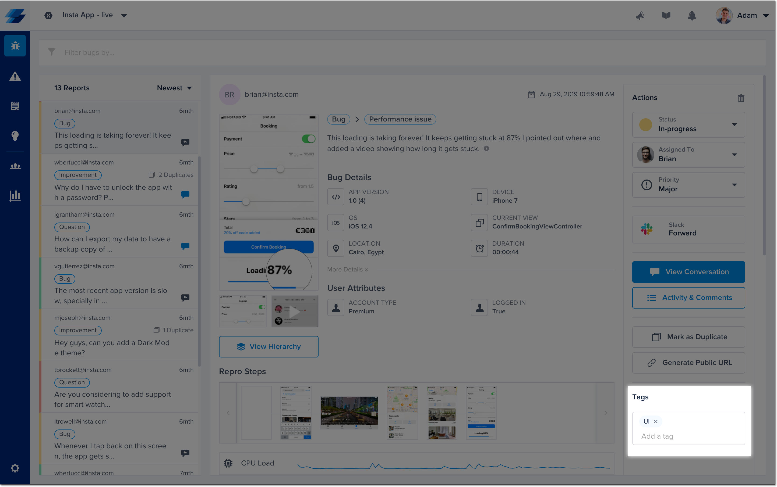
Task: Change sort order from Newest
Action: point(174,88)
